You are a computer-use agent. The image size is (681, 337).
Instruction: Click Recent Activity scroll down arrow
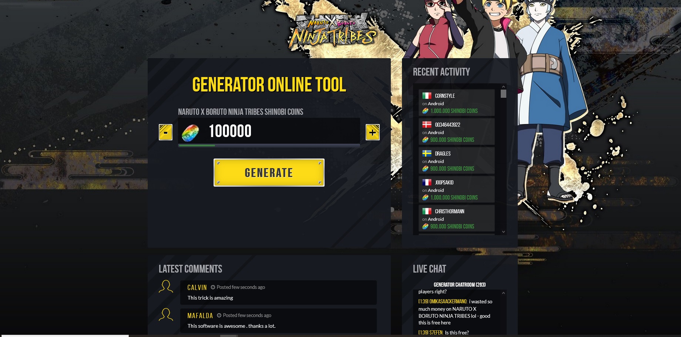pos(503,232)
